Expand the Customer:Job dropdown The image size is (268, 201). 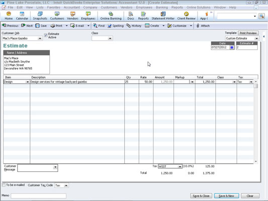tap(40, 38)
